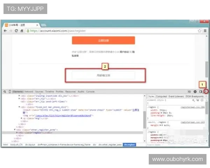Toggle the DevTools device mode icon
The width and height of the screenshot is (210, 168).
(x=9, y=91)
